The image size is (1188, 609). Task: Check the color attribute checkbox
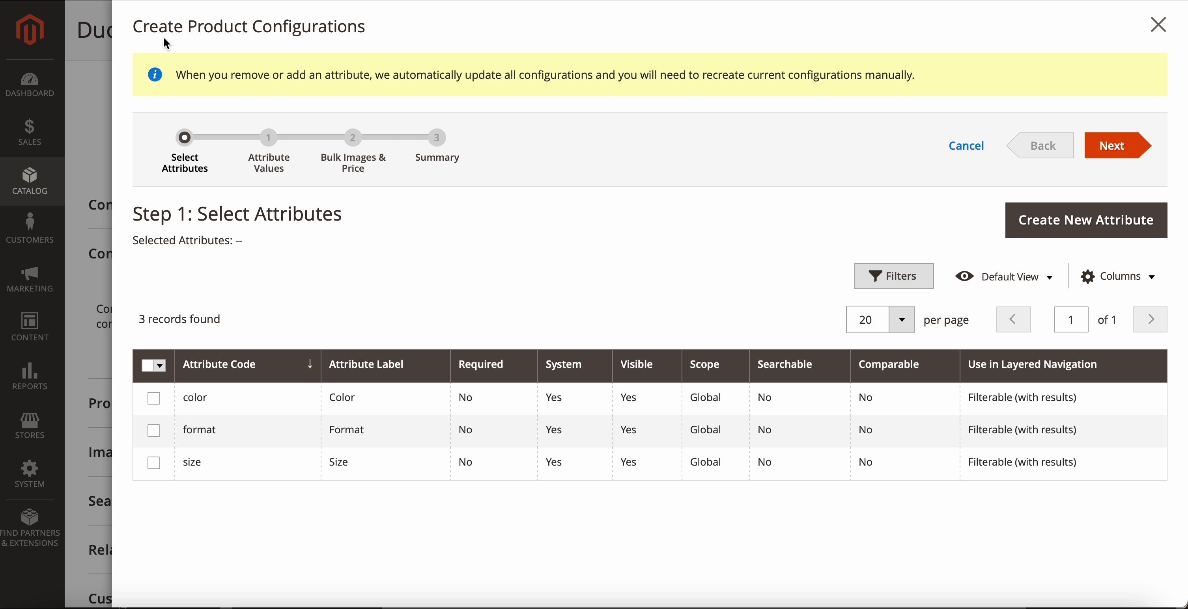[x=153, y=398]
